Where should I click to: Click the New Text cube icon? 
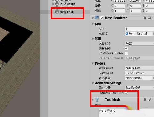[57, 12]
